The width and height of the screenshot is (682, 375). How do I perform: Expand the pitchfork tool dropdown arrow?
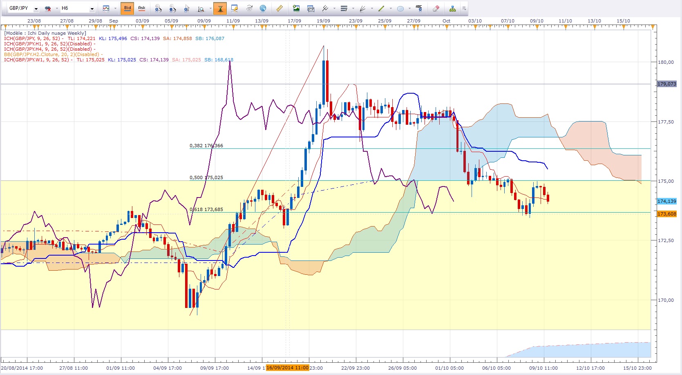tap(334, 8)
